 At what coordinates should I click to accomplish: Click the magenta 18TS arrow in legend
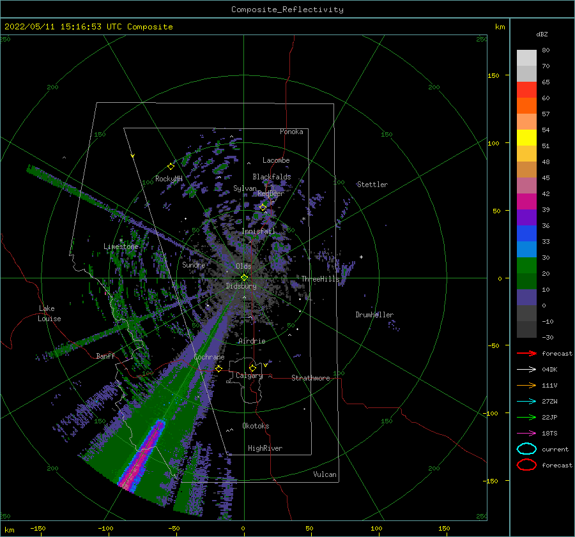pos(526,434)
